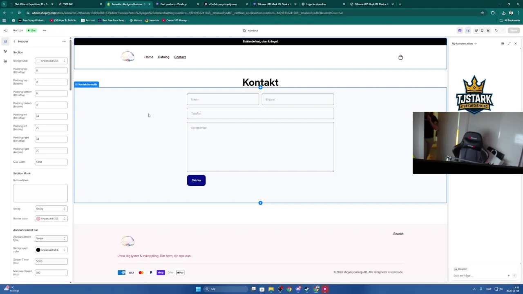Click the Ställ en fråga chat input

[x=479, y=276]
